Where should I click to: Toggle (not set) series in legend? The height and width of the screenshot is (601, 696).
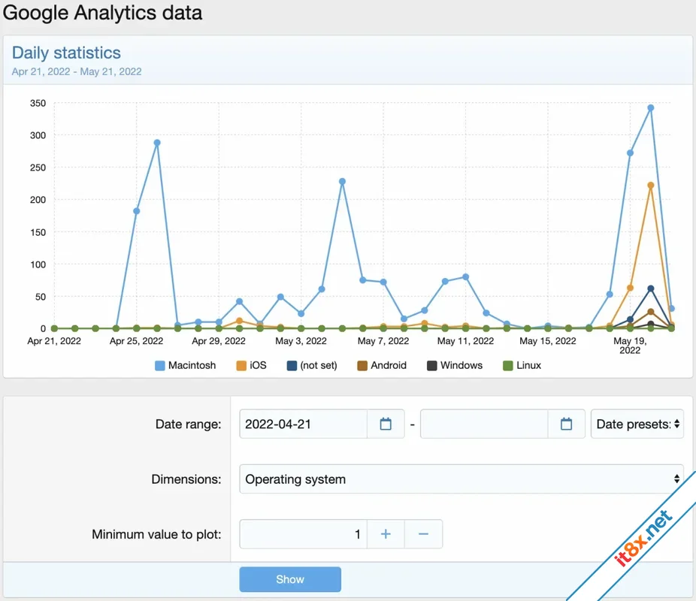tap(312, 365)
